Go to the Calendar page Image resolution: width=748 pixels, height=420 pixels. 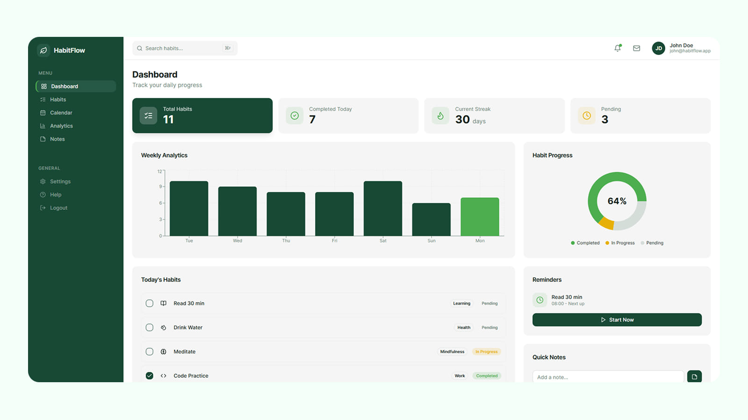[x=61, y=112]
